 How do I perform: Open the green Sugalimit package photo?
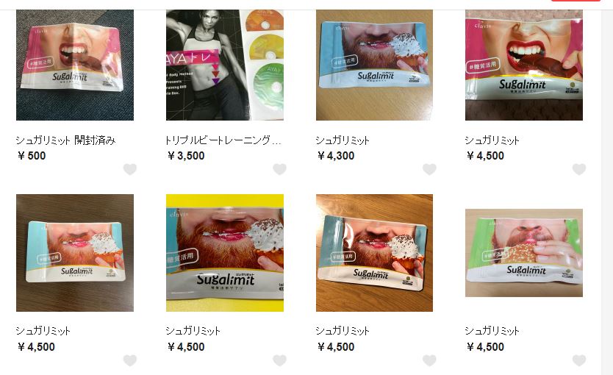pyautogui.click(x=524, y=253)
